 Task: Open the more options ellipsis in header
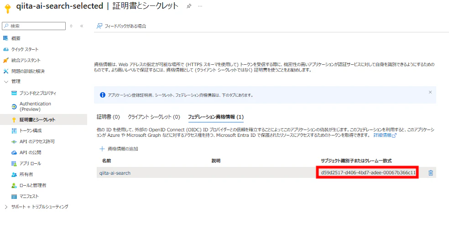(200, 6)
